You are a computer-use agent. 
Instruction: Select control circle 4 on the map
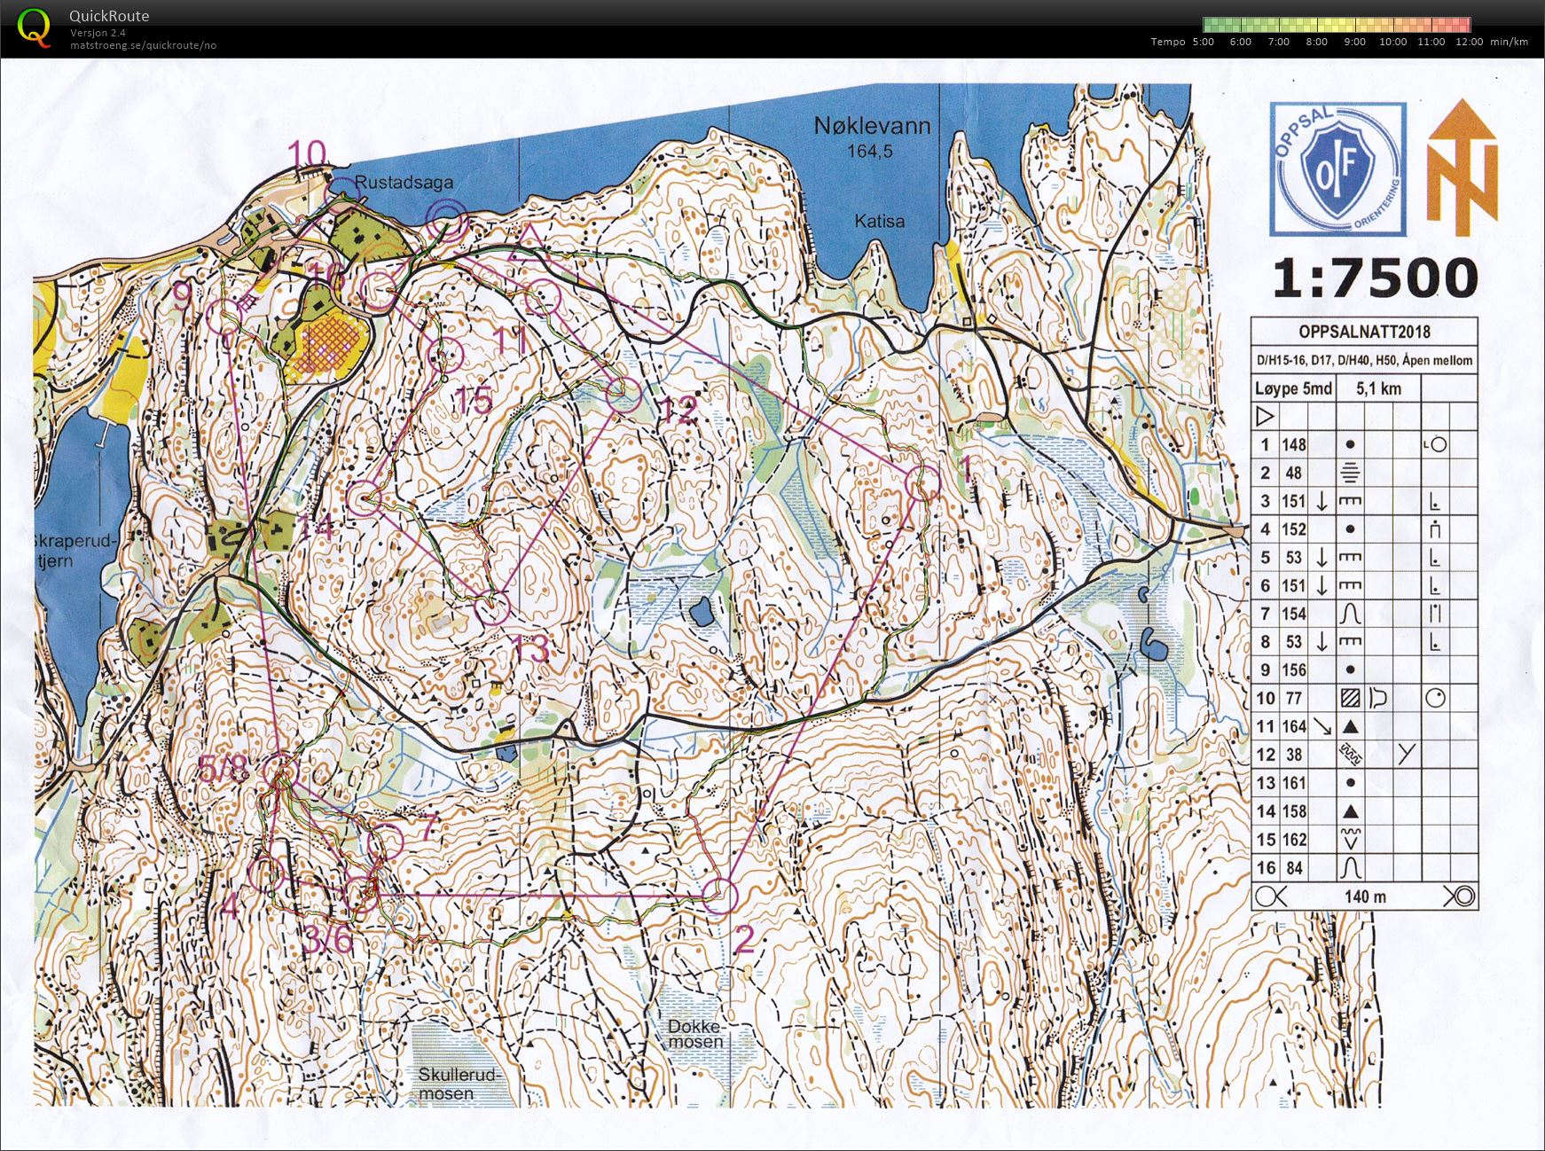[266, 874]
